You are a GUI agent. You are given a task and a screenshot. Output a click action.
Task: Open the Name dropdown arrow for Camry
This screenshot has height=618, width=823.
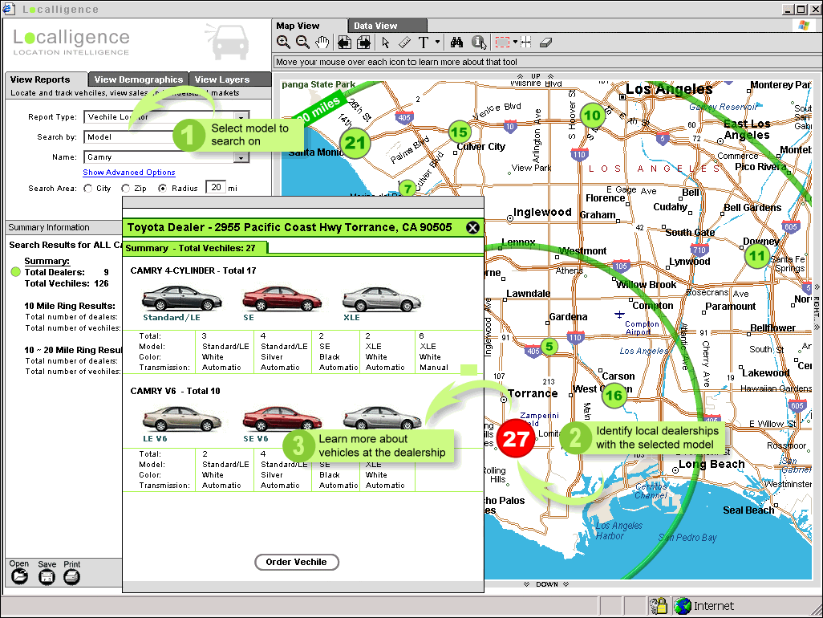pyautogui.click(x=241, y=157)
